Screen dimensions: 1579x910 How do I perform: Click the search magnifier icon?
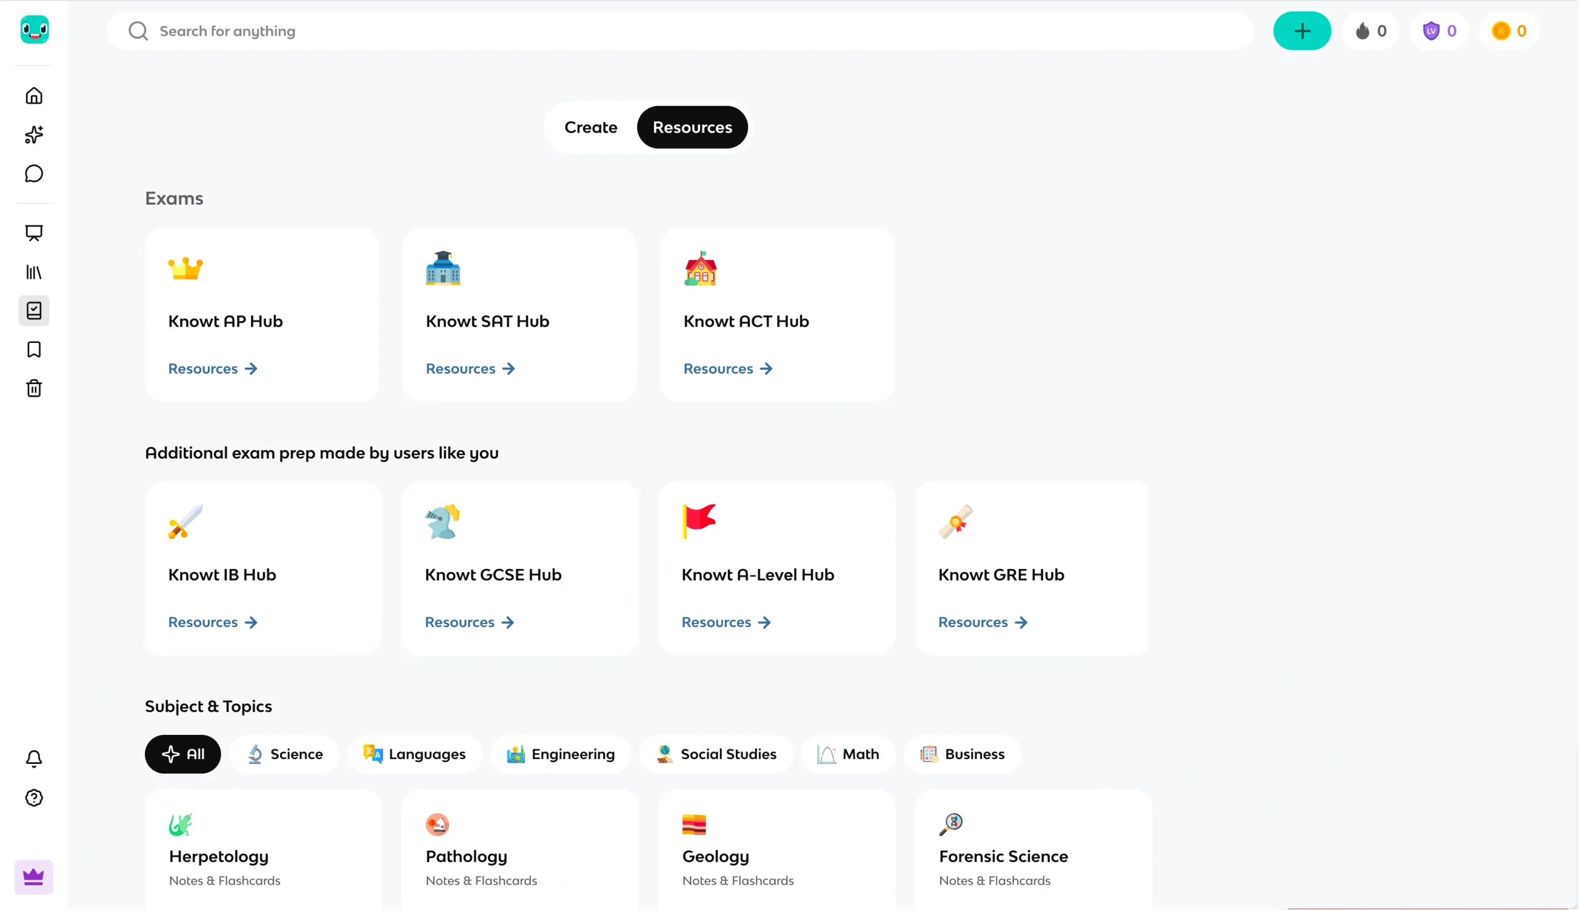pos(138,31)
